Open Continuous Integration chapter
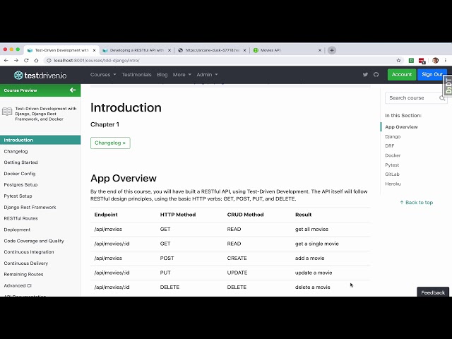452x339 pixels. click(29, 252)
